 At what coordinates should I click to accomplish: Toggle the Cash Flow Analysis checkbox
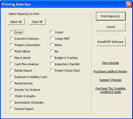[x=12, y=64]
